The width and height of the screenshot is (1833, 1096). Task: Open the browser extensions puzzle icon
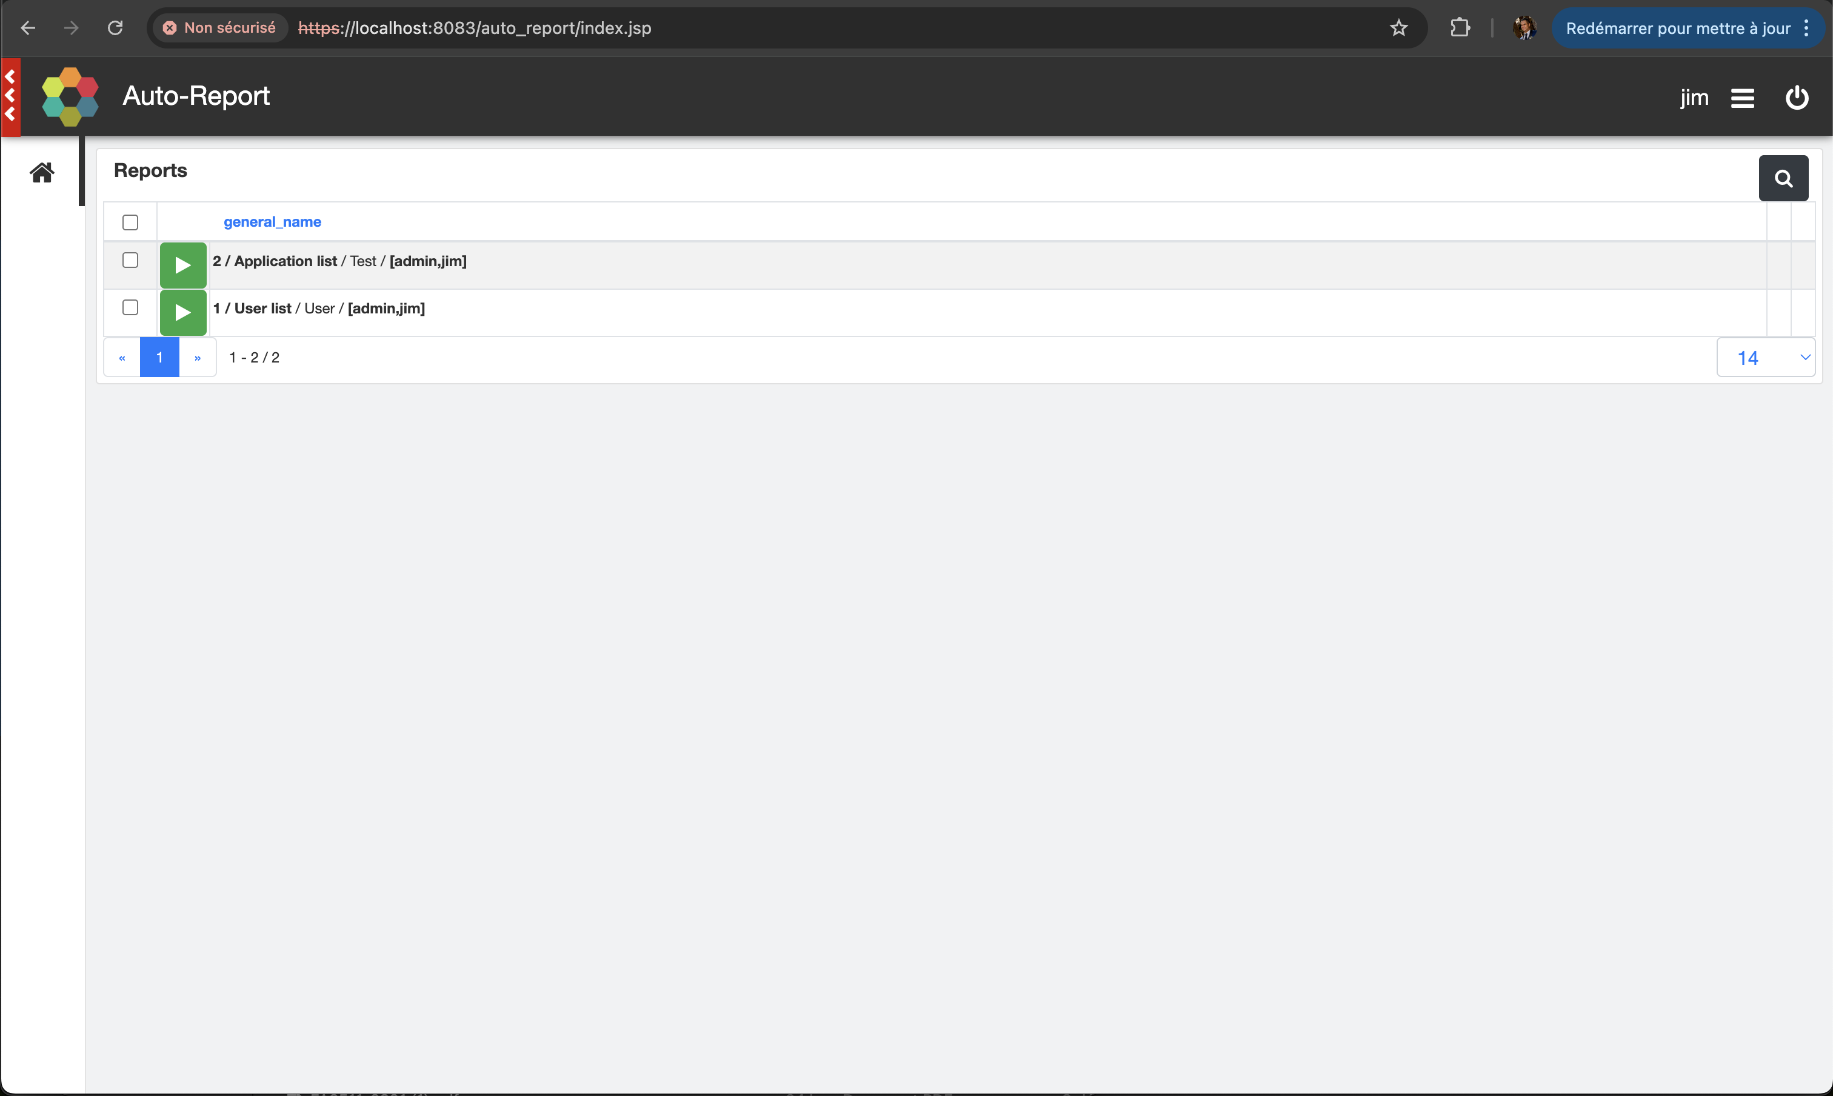pos(1460,28)
